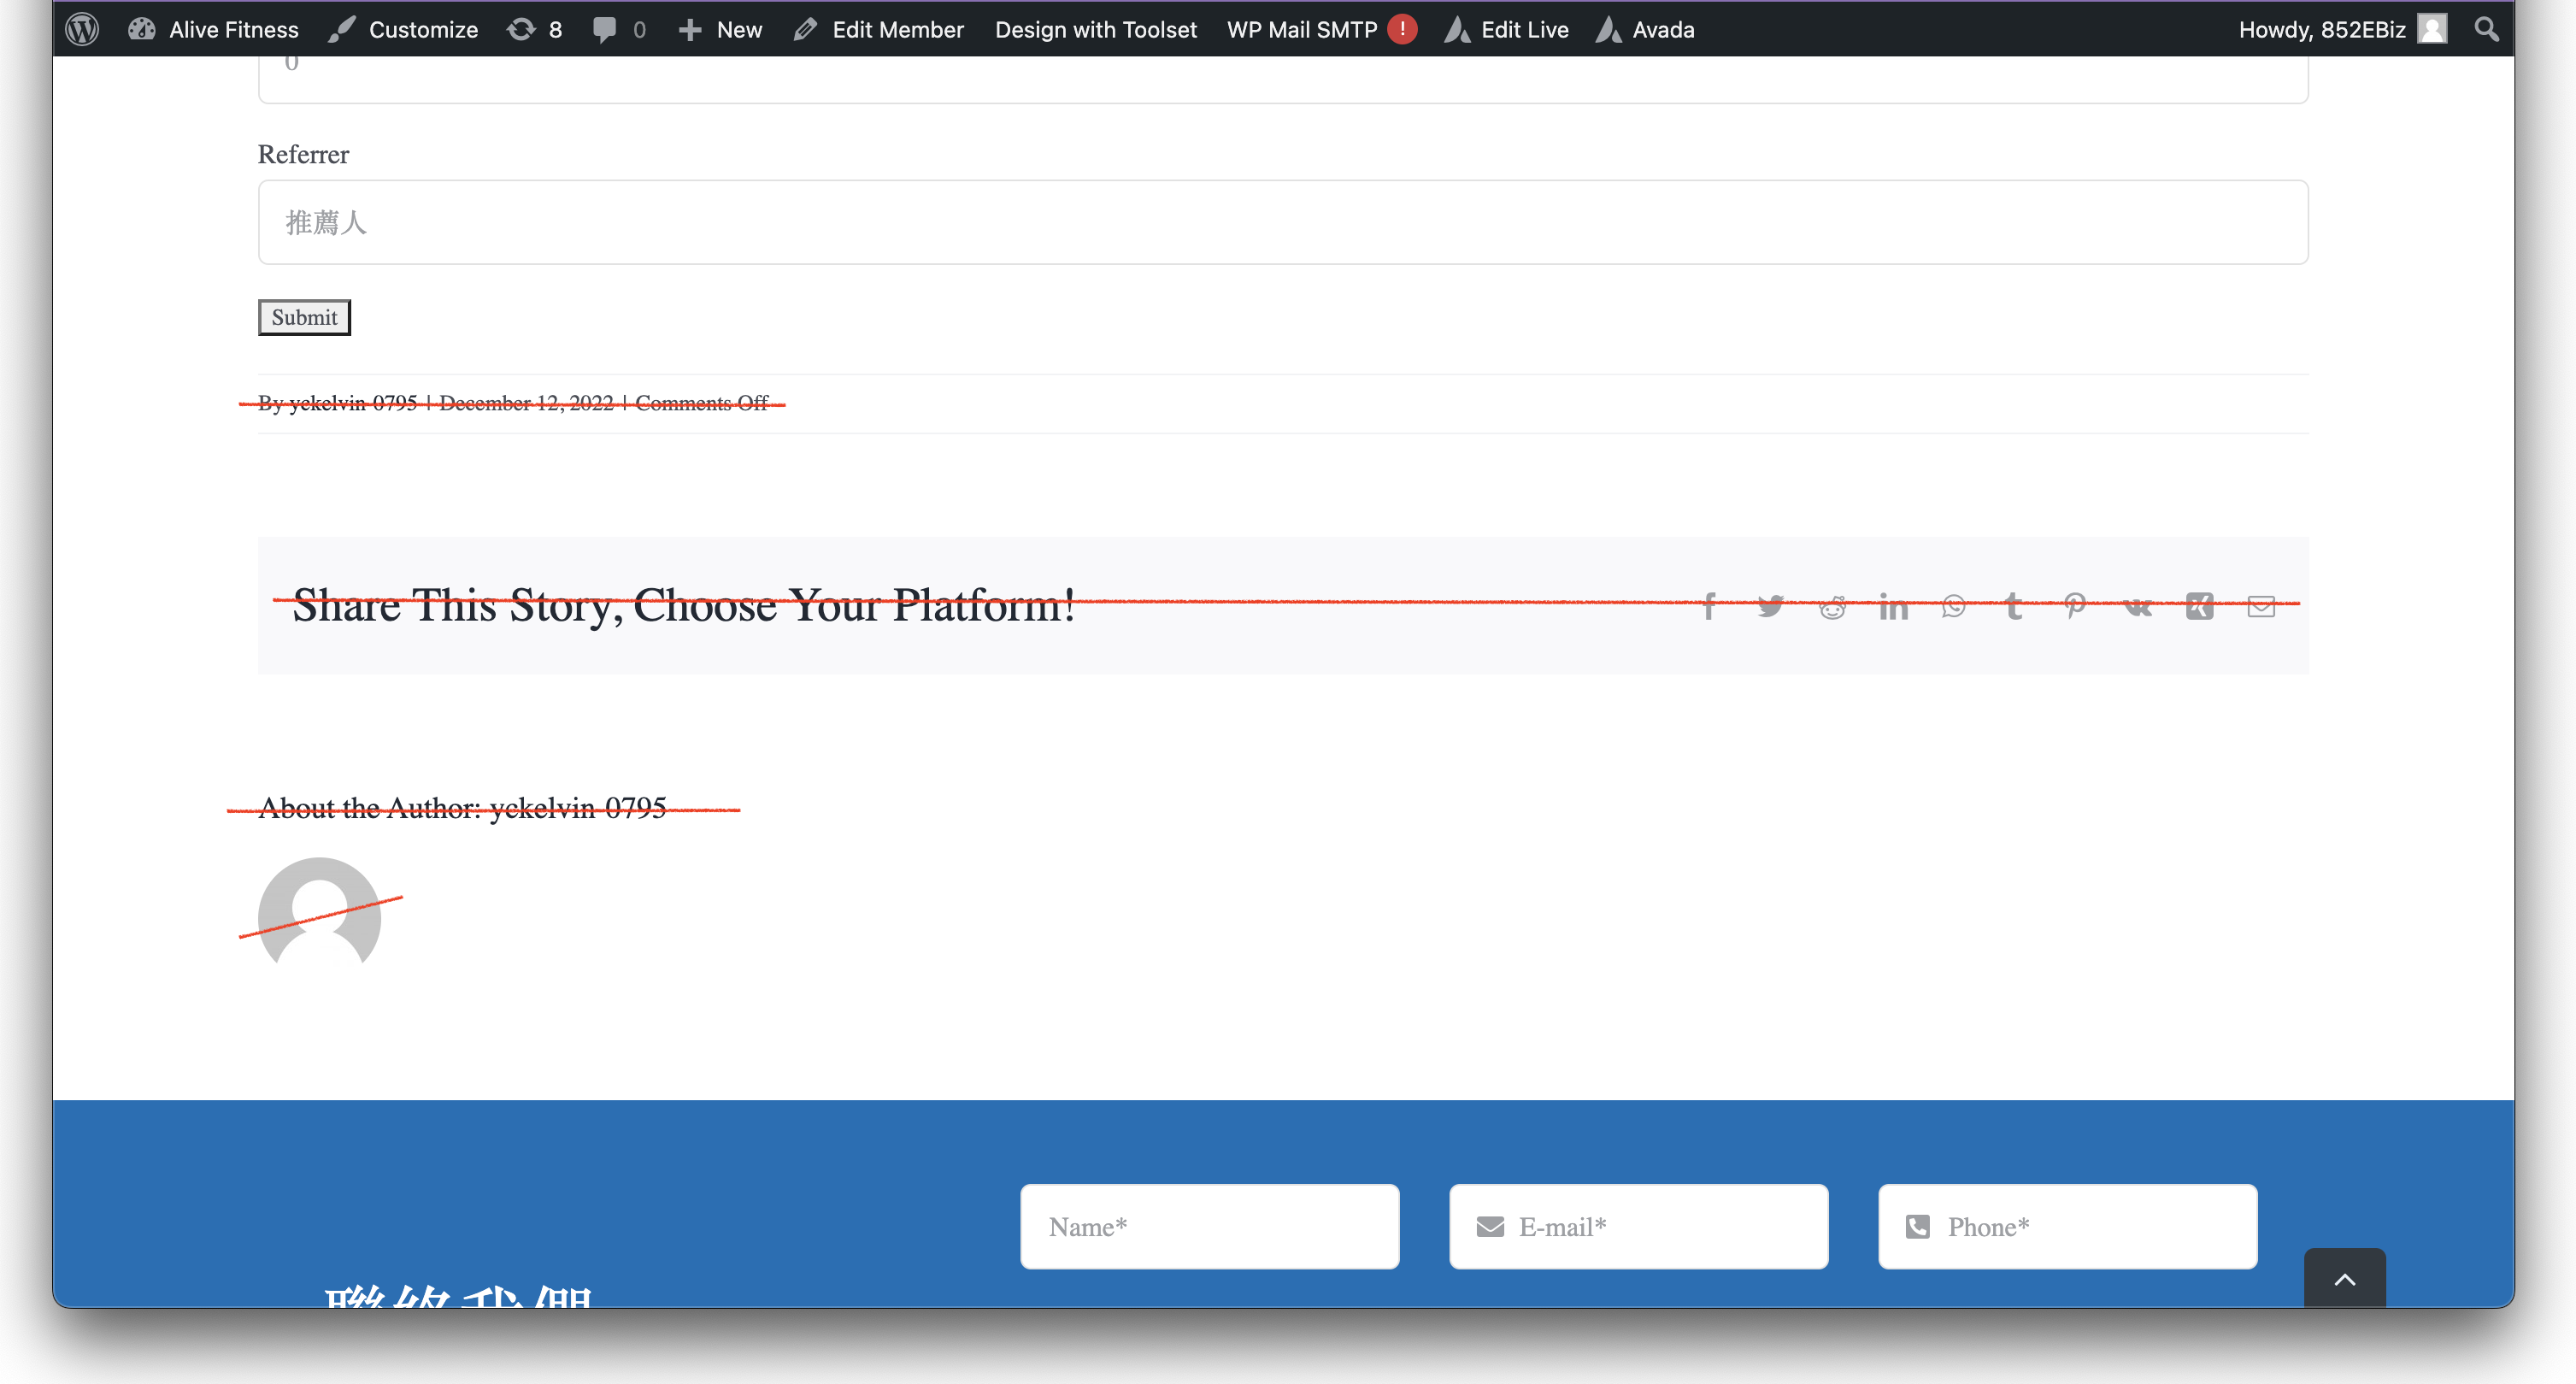Click the 'Referrer' field label
This screenshot has width=2576, height=1384.
303,154
